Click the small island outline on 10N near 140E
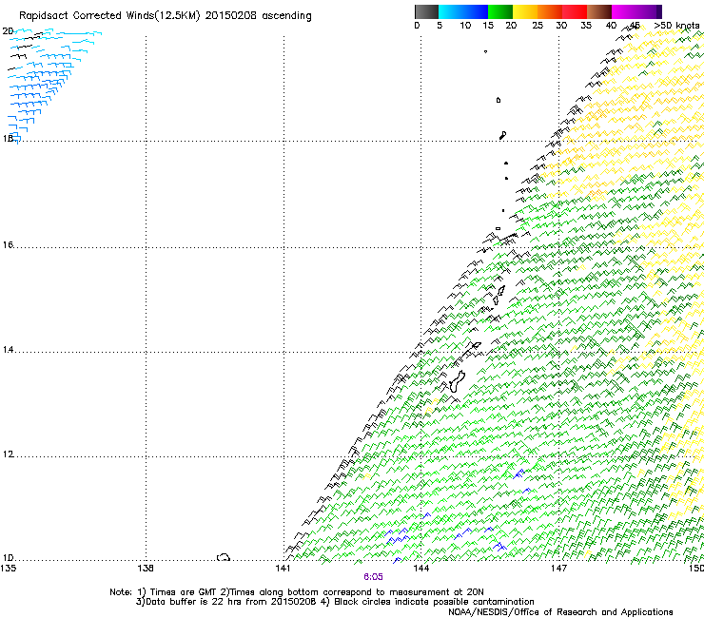Image resolution: width=704 pixels, height=618 pixels. (x=224, y=557)
